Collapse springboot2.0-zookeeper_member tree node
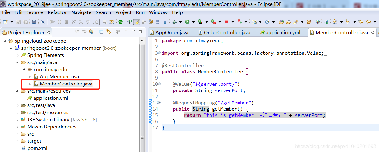Screen dimensions: 379x152 point(11,48)
